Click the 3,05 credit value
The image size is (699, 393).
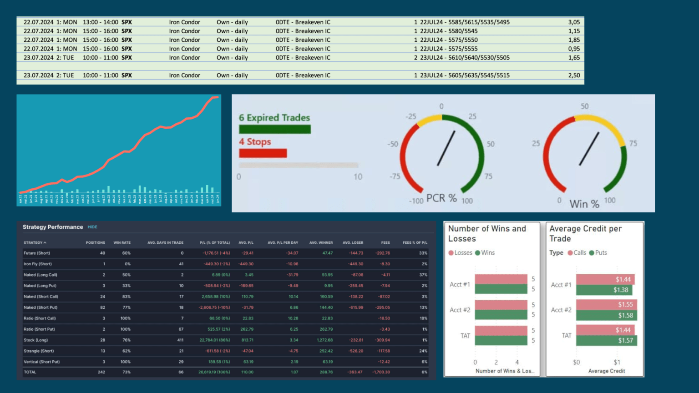click(x=574, y=22)
